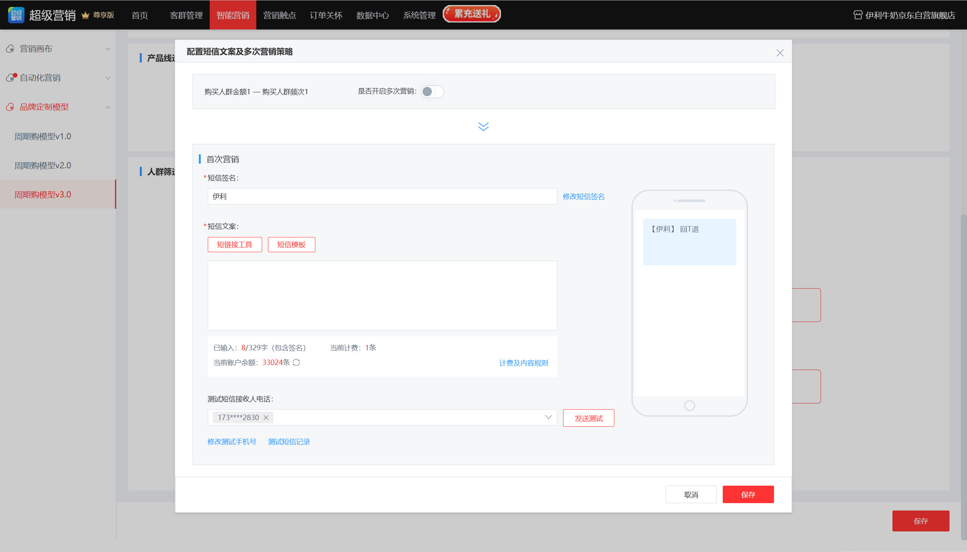967x552 pixels.
Task: Collapse the 品牌定制模型 menu chevron
Action: [108, 107]
